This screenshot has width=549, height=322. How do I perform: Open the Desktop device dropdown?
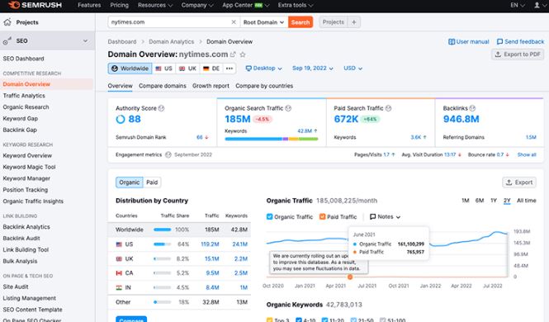coord(263,69)
